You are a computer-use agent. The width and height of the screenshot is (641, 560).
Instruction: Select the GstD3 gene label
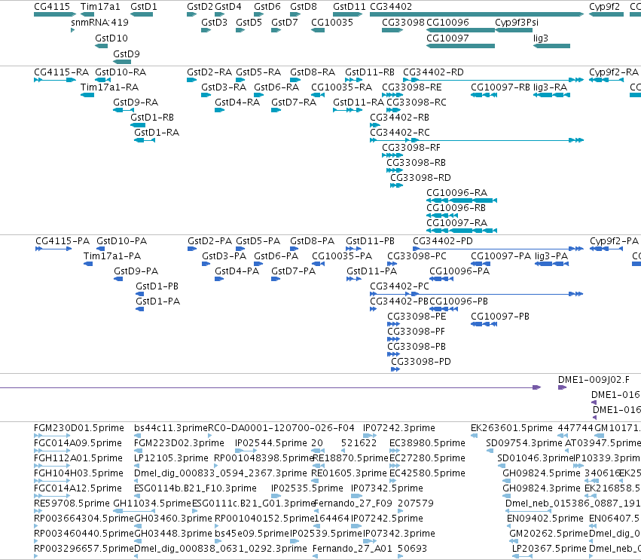(214, 22)
